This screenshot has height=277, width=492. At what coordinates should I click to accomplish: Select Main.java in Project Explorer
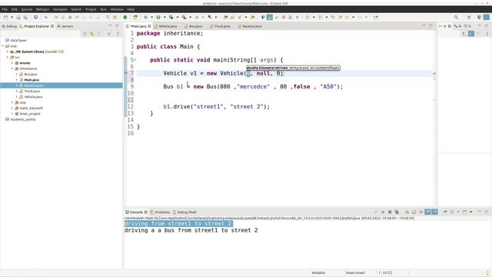pyautogui.click(x=32, y=80)
